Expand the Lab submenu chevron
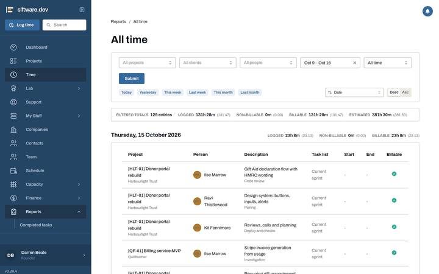This screenshot has height=274, width=439. pyautogui.click(x=79, y=88)
